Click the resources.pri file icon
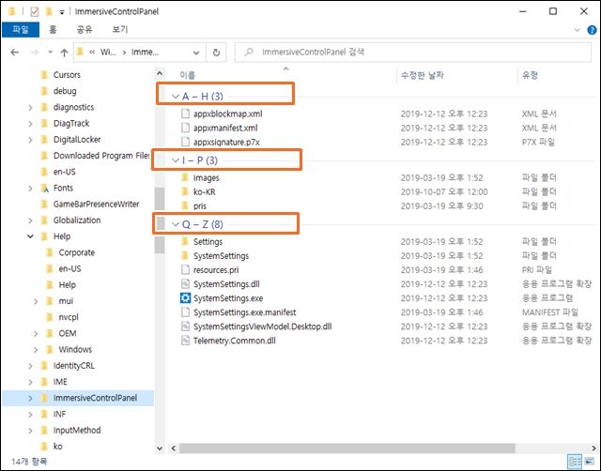The width and height of the screenshot is (601, 471). (x=185, y=269)
